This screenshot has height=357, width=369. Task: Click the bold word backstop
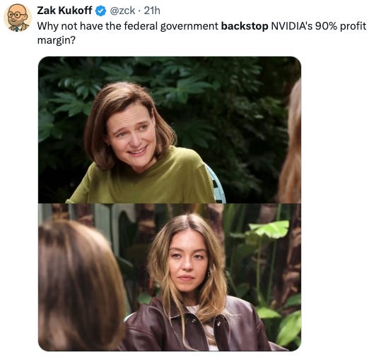(245, 26)
